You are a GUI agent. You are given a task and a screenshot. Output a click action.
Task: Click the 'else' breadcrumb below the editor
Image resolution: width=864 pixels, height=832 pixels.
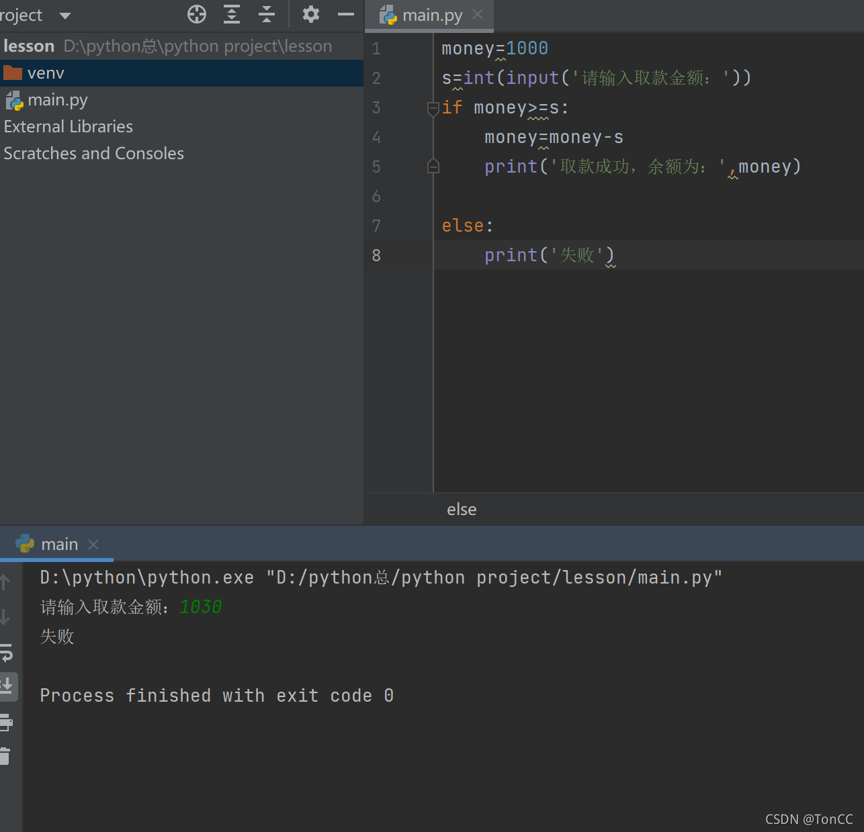tap(462, 510)
